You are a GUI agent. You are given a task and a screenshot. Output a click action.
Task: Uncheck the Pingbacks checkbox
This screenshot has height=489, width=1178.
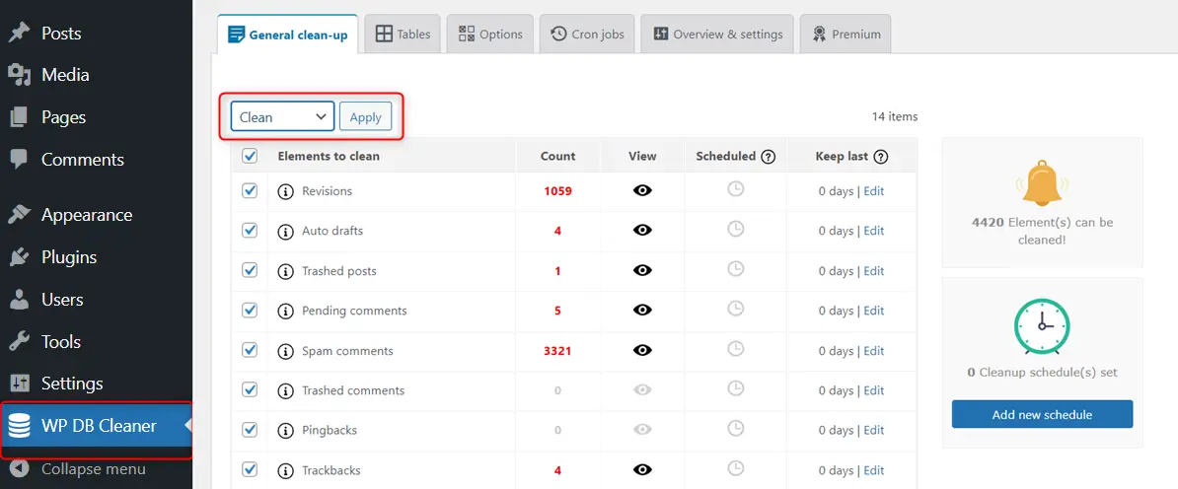coord(250,430)
